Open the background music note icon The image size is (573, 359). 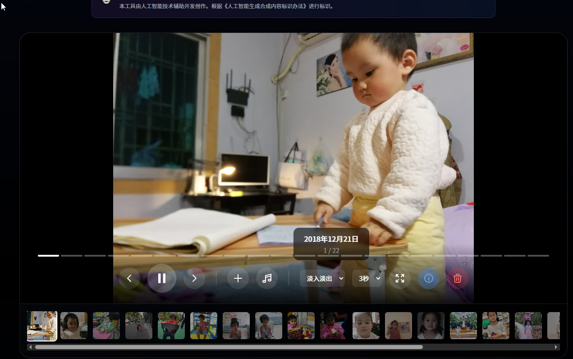click(267, 278)
